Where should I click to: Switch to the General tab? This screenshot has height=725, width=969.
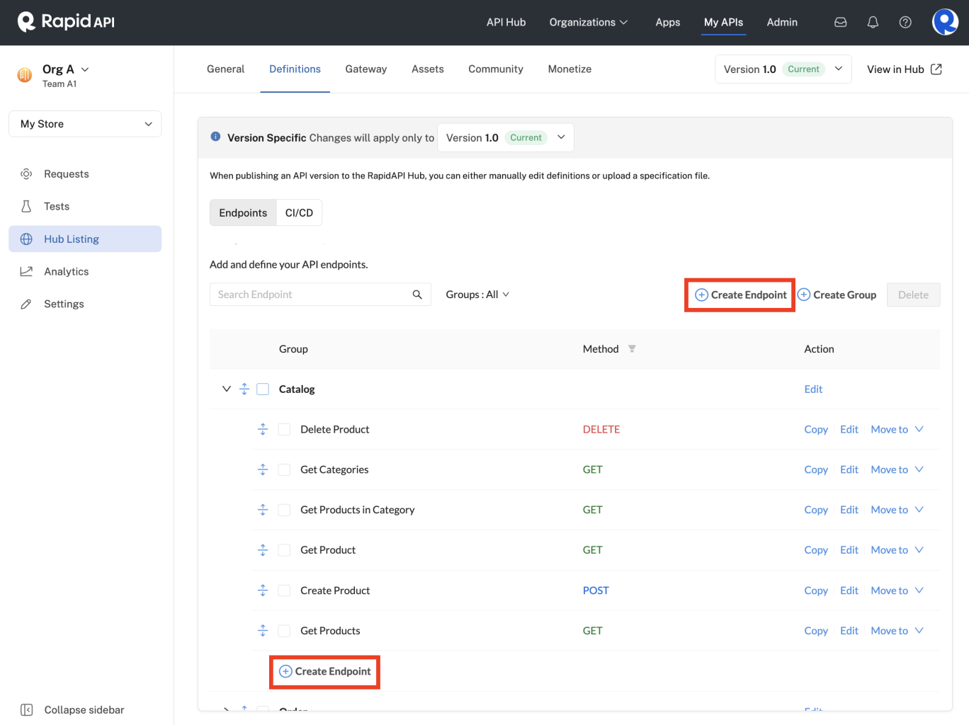point(225,69)
